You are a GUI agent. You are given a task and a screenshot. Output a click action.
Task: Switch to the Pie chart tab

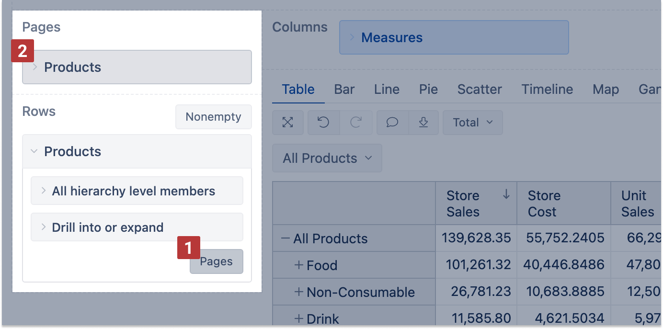pos(428,90)
